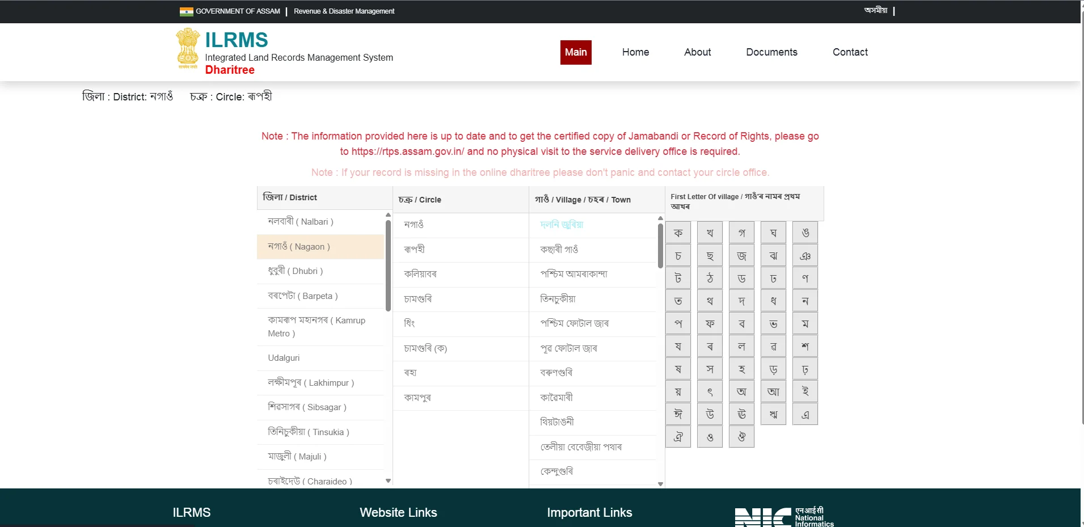
Task: Click the up arrow of the village list scrollbar
Action: click(660, 217)
